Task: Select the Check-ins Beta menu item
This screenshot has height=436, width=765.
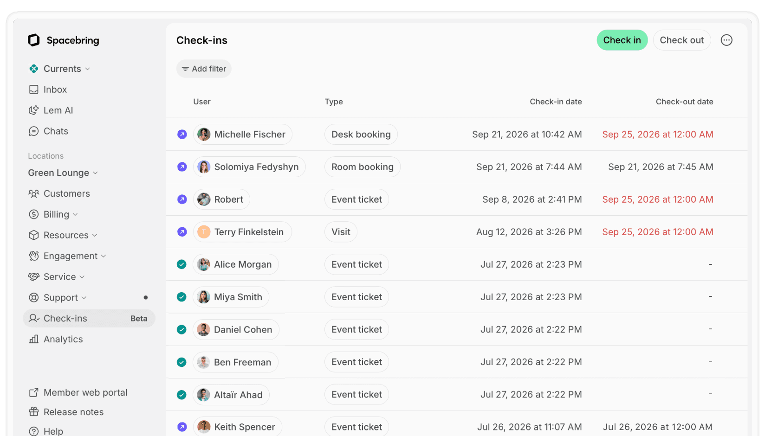Action: click(x=89, y=319)
